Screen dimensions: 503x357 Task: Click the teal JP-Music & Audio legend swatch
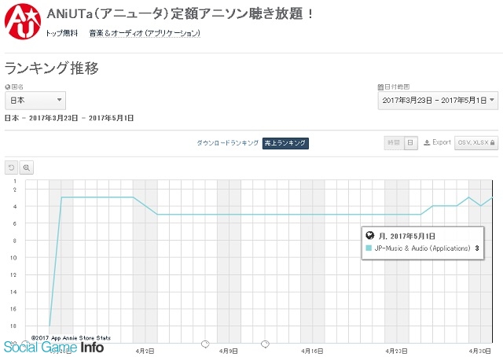[x=369, y=248]
